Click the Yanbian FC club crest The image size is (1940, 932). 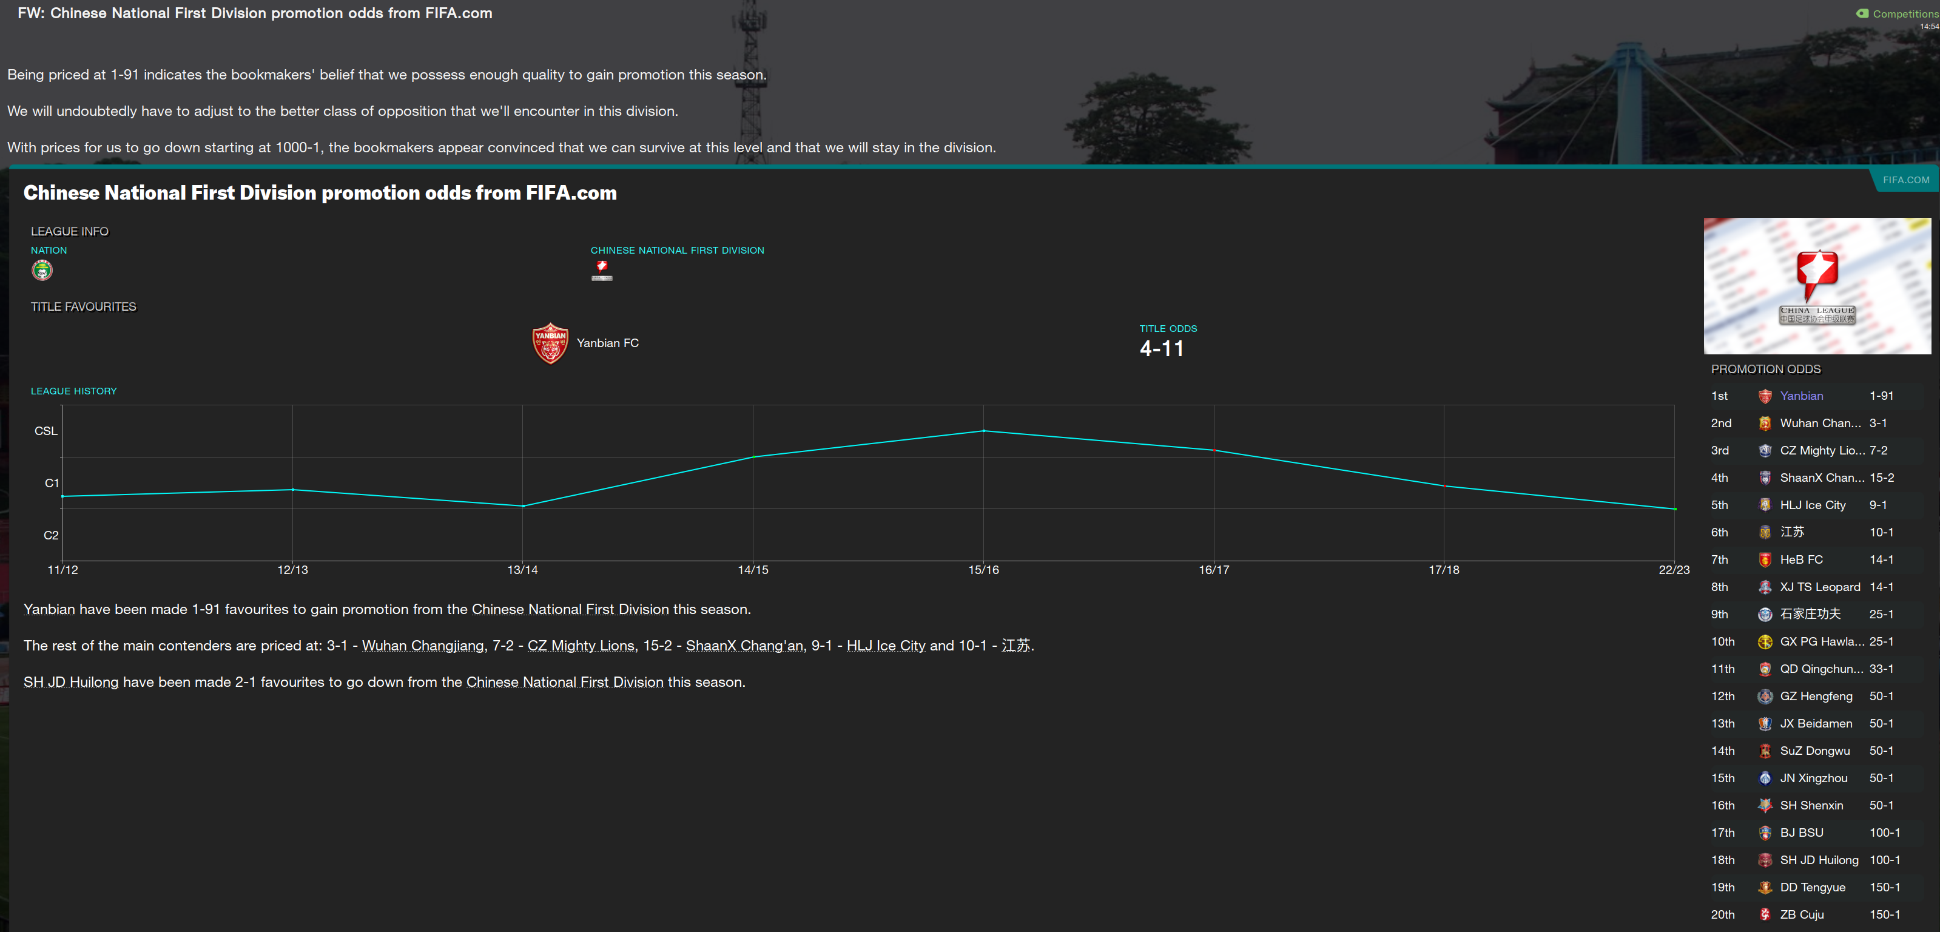click(x=550, y=343)
